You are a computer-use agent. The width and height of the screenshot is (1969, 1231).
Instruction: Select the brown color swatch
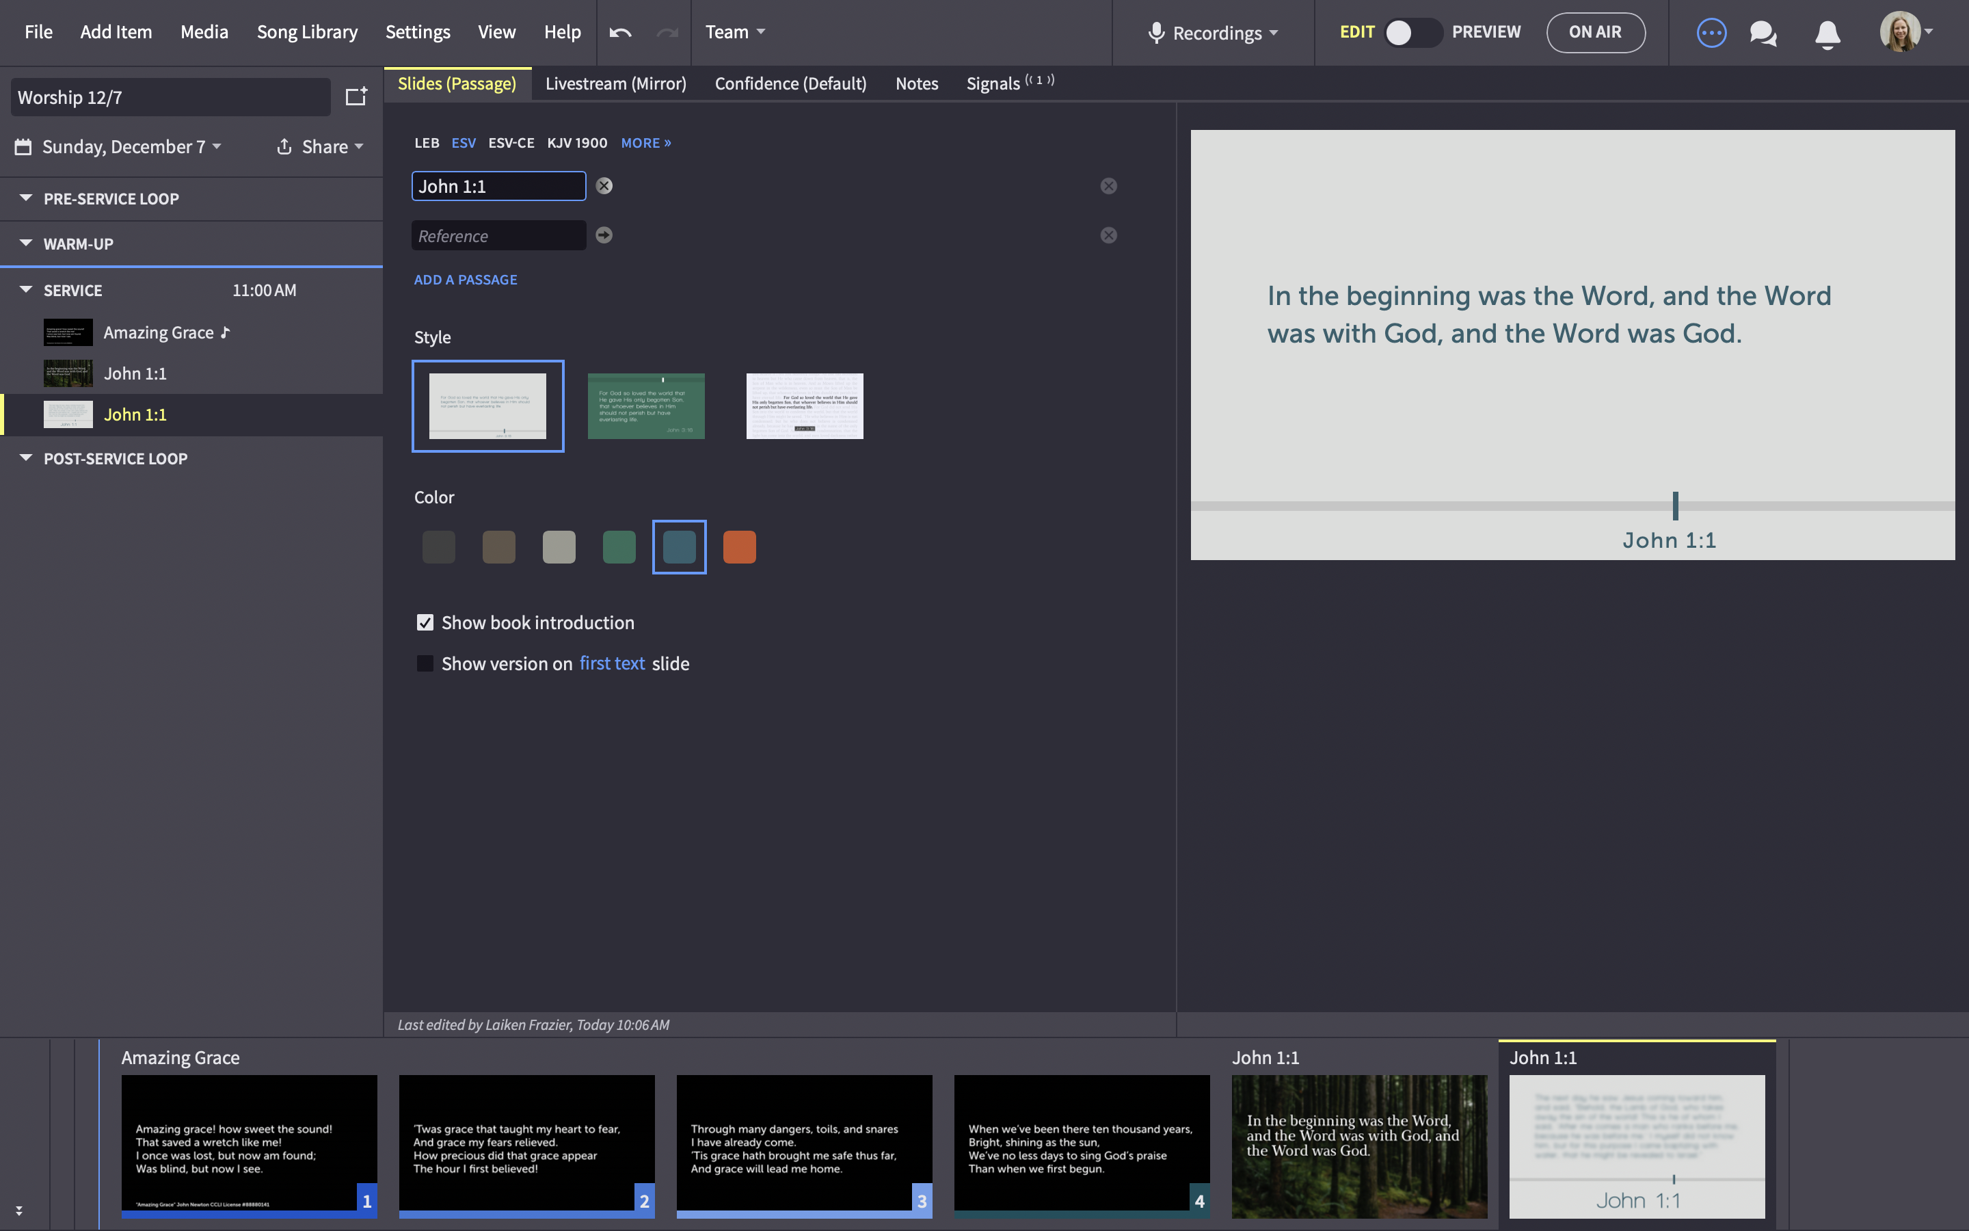pyautogui.click(x=499, y=547)
